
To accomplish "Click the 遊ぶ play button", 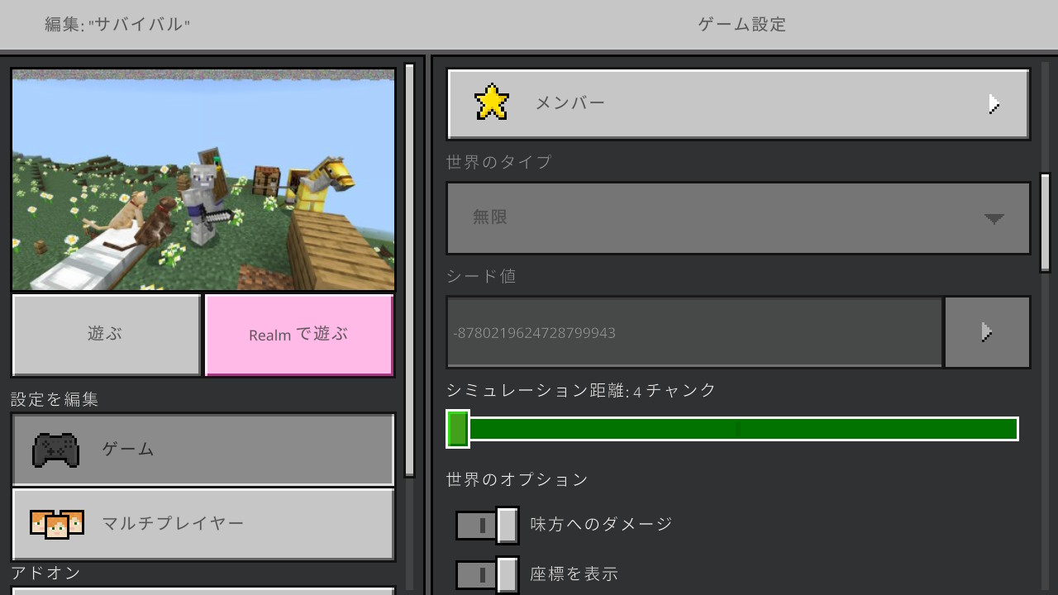I will (106, 335).
